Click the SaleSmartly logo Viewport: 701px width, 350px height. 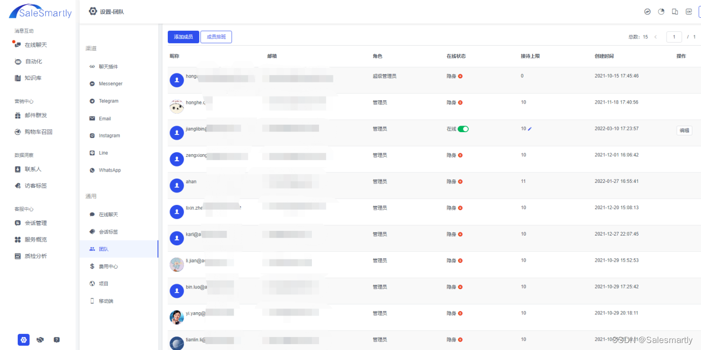pos(40,12)
